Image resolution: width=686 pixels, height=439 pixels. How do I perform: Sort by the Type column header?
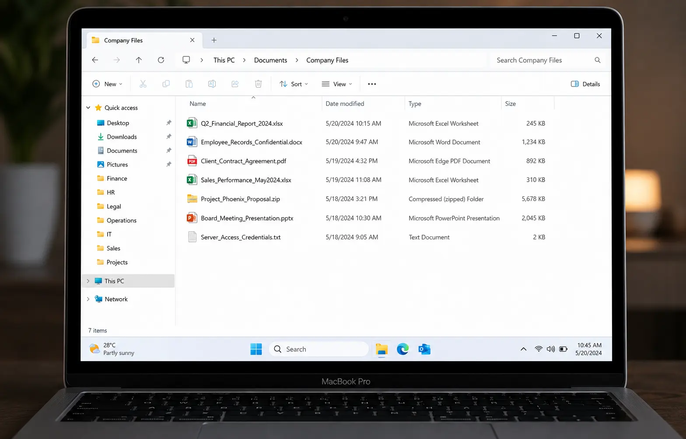coord(415,103)
